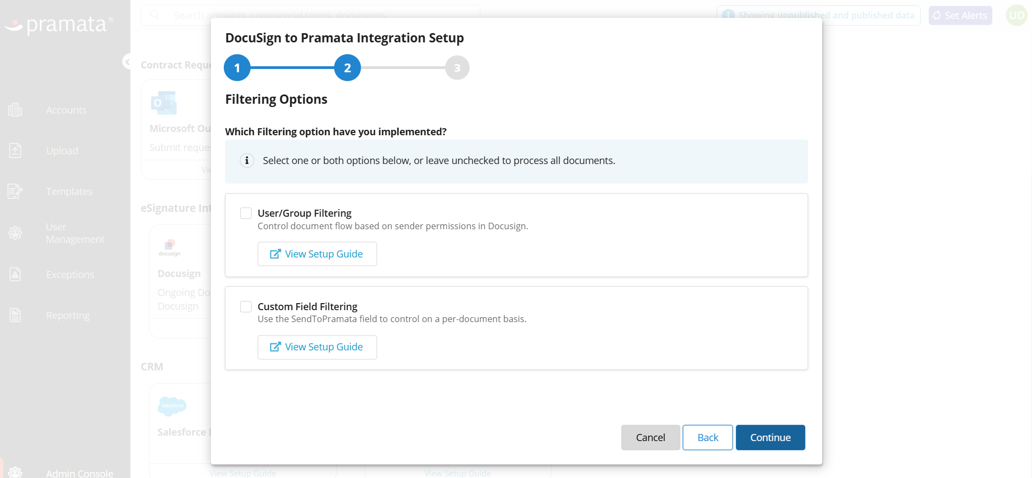Viewport: 1032px width, 478px height.
Task: Click the Accounts building icon
Action: tap(15, 110)
